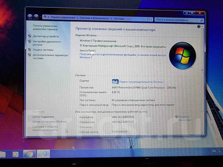This screenshot has width=223, height=167.
Task: Click the vertical scrollbar thumb
Action: pyautogui.click(x=202, y=70)
